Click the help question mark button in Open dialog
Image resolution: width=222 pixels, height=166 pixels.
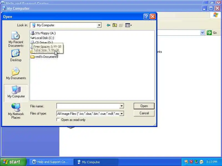[x=146, y=17]
